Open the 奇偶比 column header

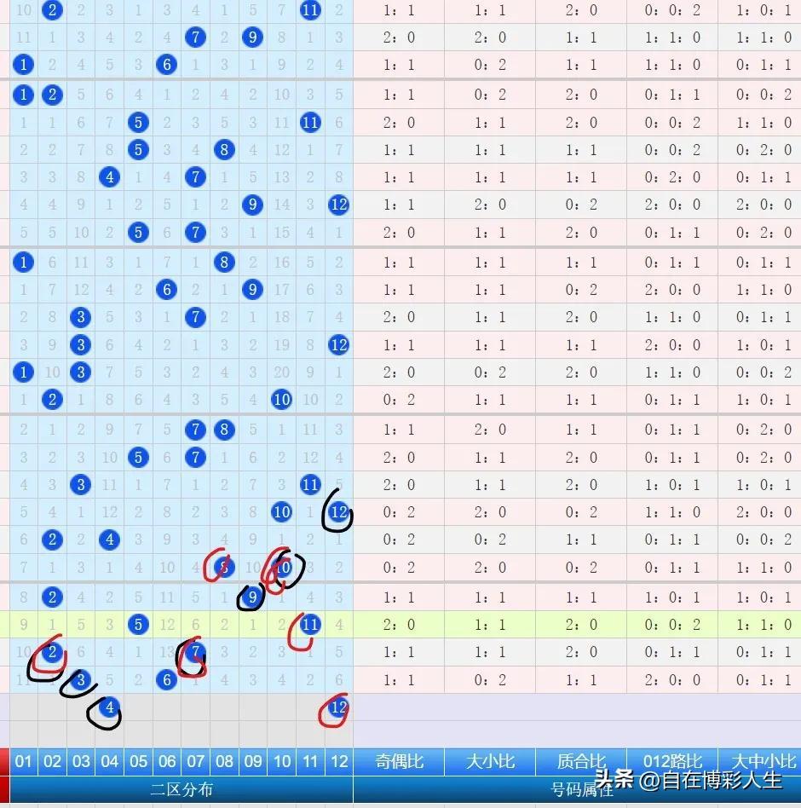pyautogui.click(x=397, y=761)
